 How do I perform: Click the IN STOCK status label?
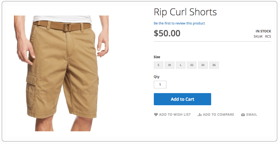pyautogui.click(x=263, y=31)
